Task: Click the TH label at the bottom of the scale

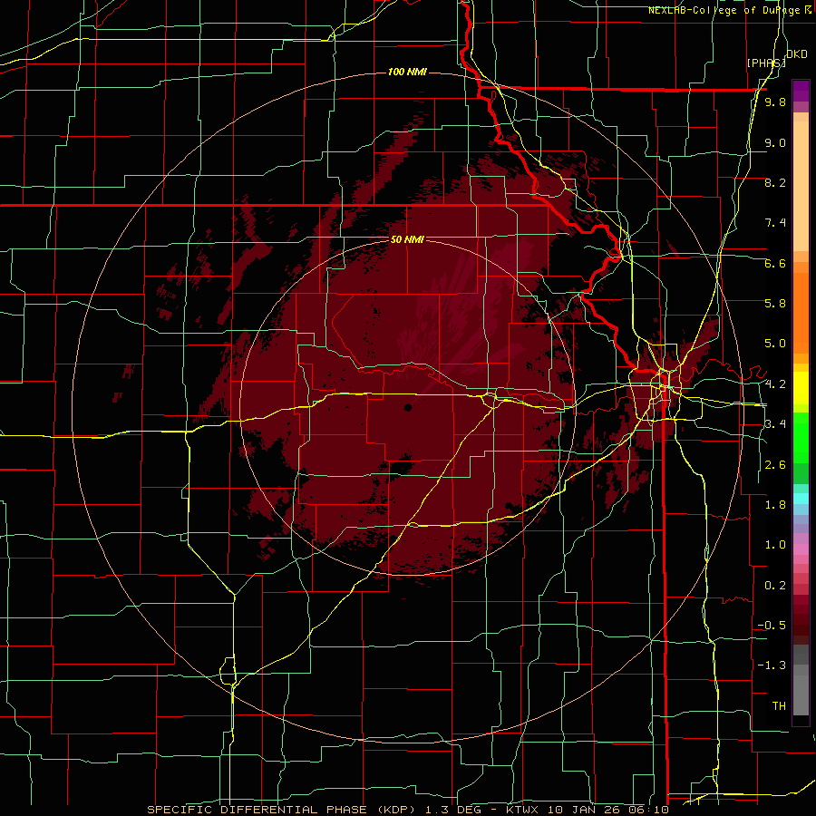Action: pos(779,705)
